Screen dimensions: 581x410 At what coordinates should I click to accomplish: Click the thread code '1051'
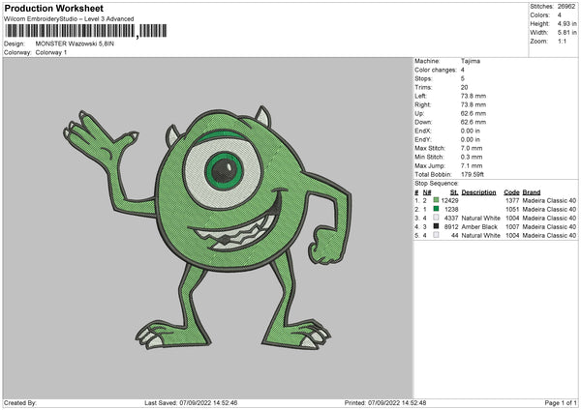(512, 209)
